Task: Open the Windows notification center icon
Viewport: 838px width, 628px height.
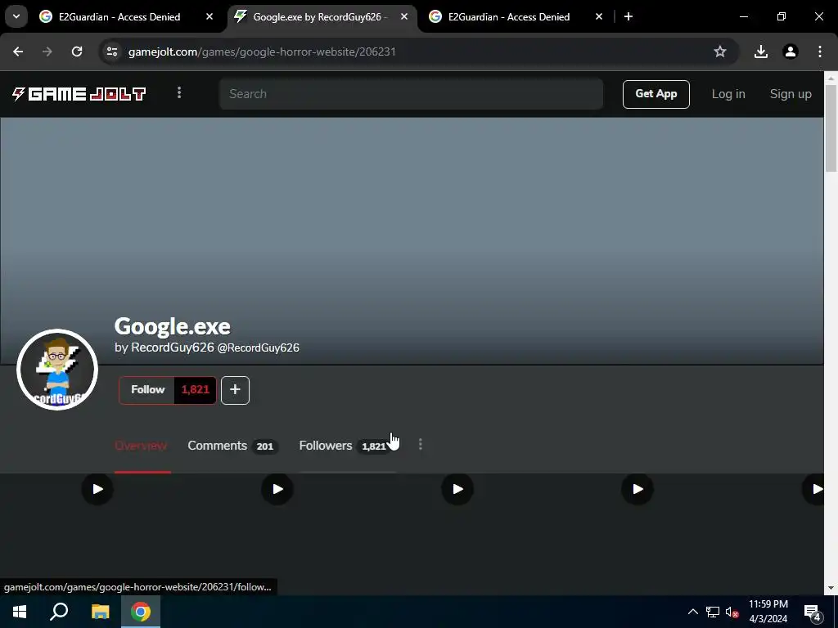Action: [x=813, y=612]
